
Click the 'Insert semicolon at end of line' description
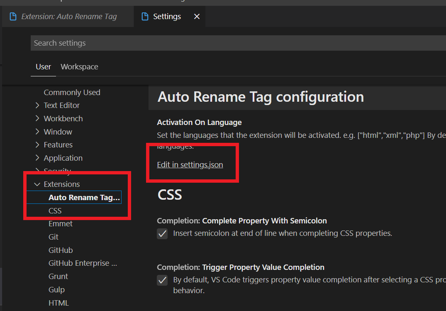point(283,233)
